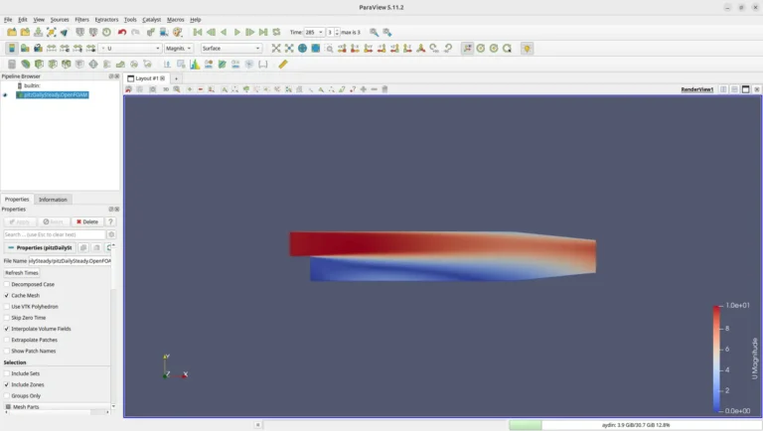Click the Clip filter icon
The height and width of the screenshot is (431, 763).
tap(39, 65)
